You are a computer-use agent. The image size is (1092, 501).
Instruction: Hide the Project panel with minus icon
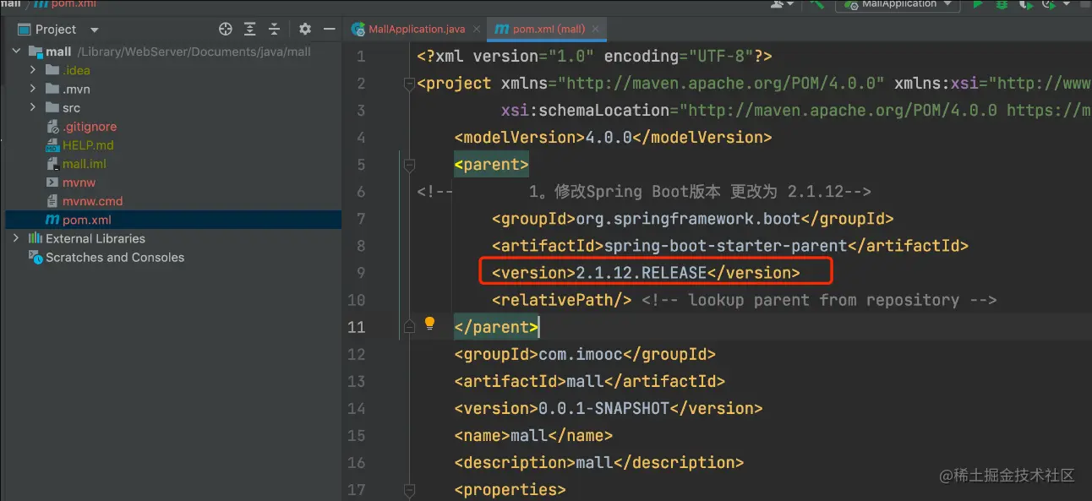point(328,29)
